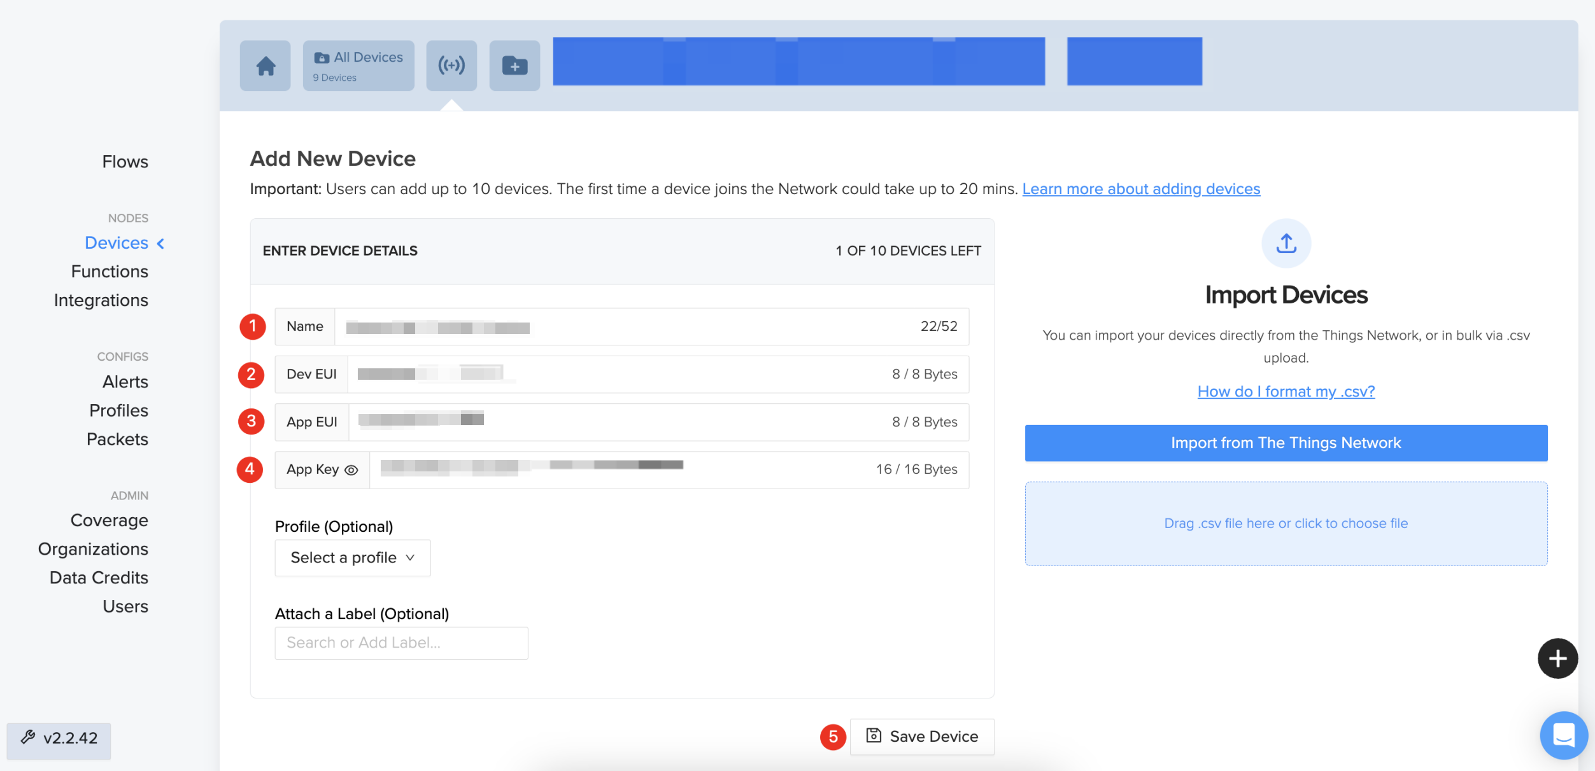Open Learn more about adding devices link

(x=1141, y=189)
